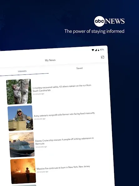This screenshot has width=139, height=186.
Task: Switch to the Interests tab
Action: tap(22, 71)
